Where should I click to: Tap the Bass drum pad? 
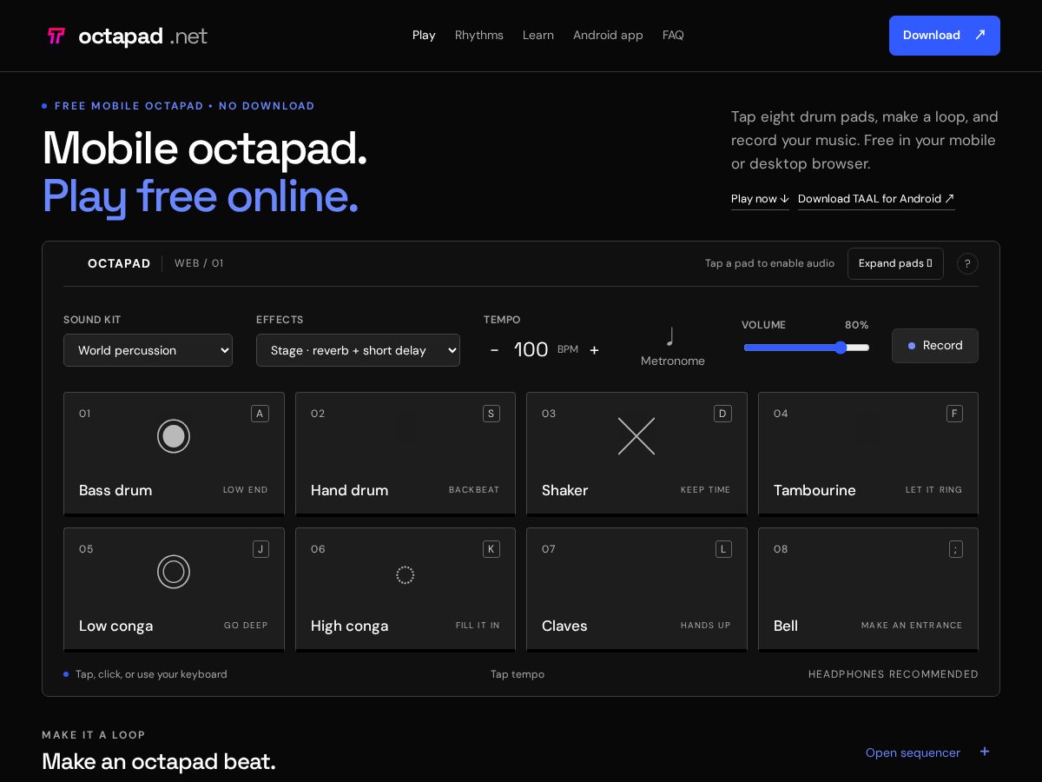174,454
